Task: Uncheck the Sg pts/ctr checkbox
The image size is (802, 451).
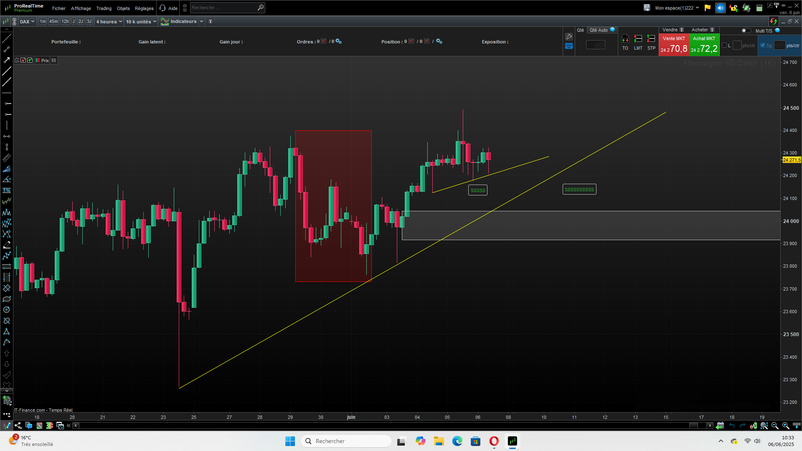Action: [763, 46]
